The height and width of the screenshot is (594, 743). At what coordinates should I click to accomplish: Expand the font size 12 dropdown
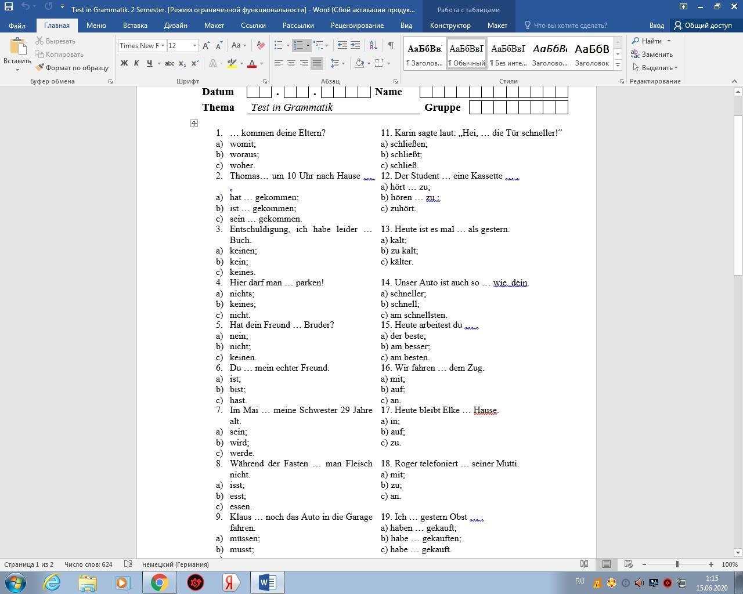click(194, 46)
